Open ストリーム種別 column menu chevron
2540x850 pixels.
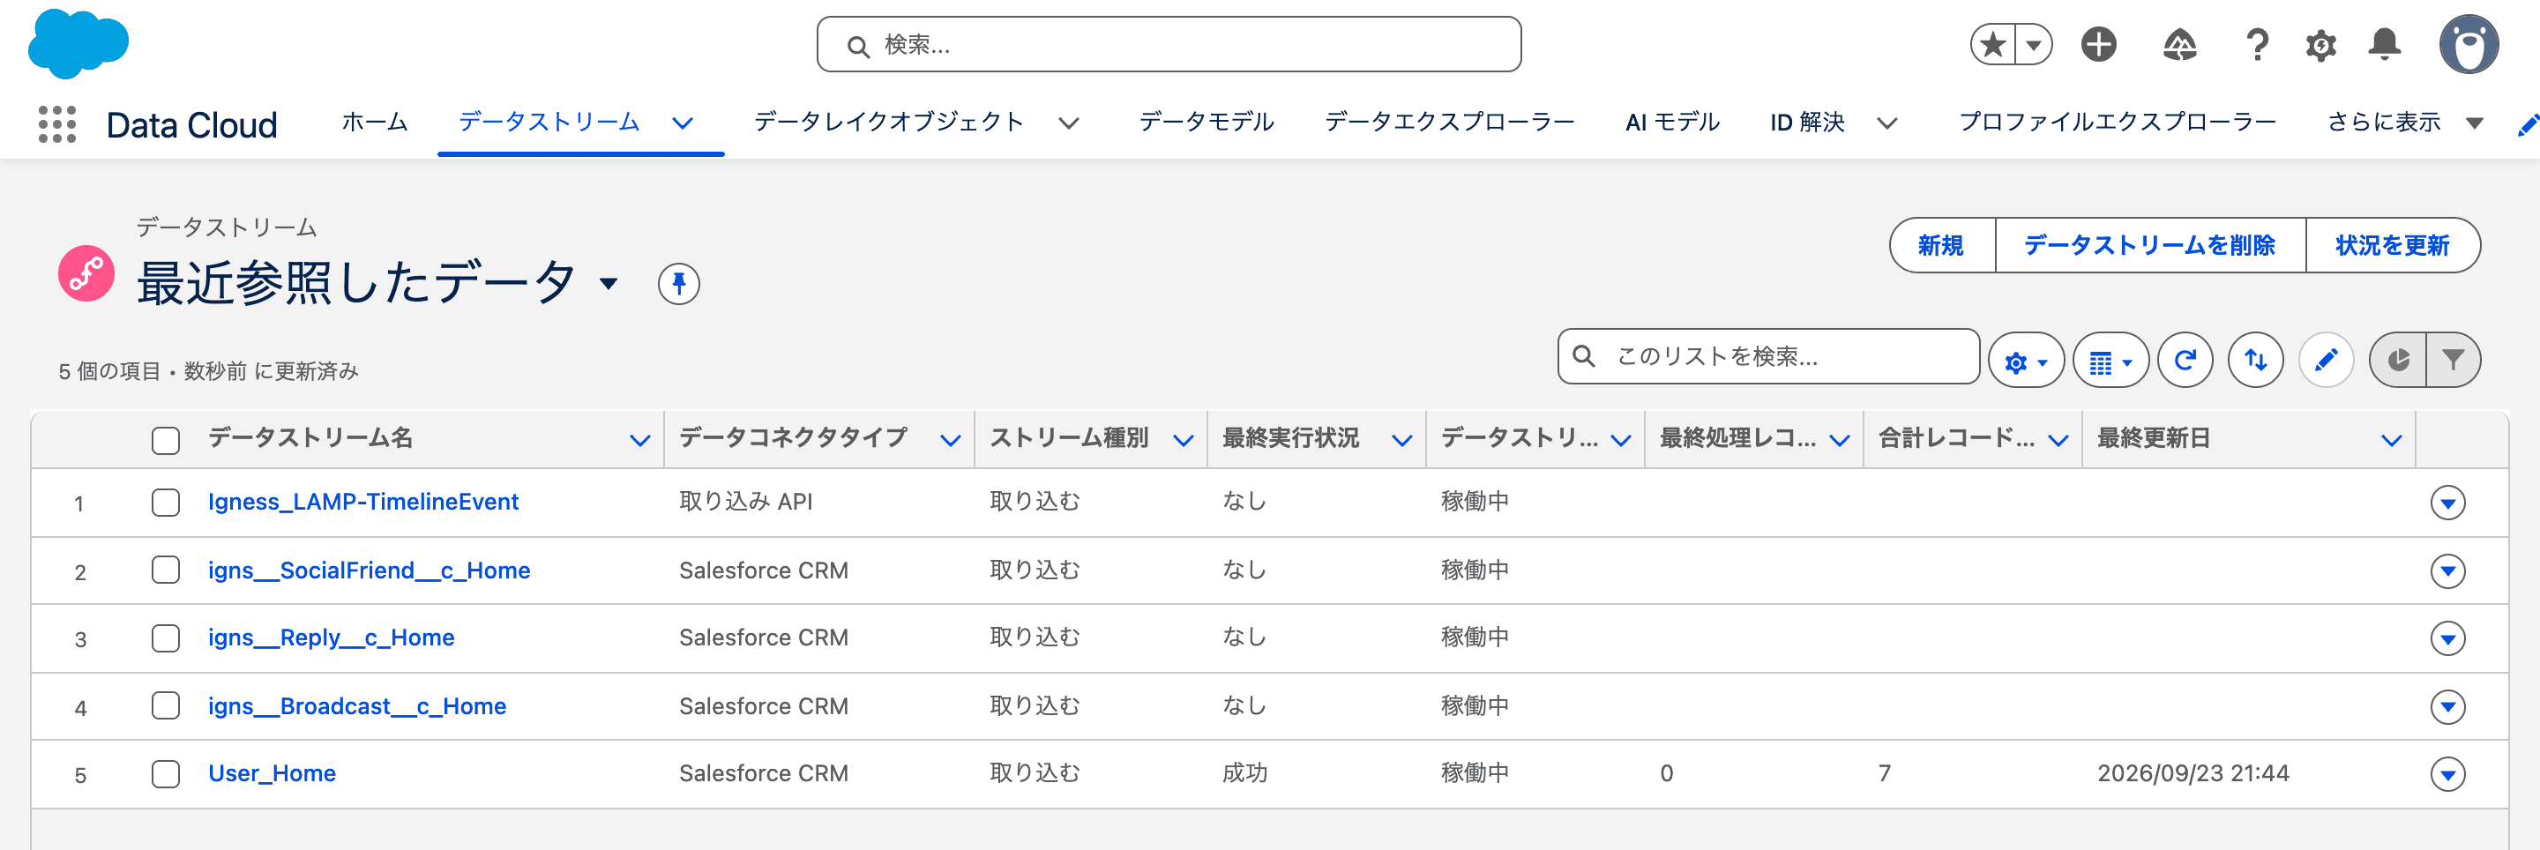(x=1184, y=440)
